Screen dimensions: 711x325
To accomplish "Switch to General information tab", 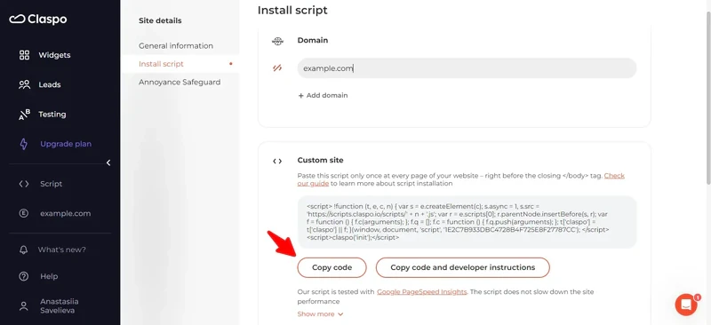I will click(x=176, y=46).
